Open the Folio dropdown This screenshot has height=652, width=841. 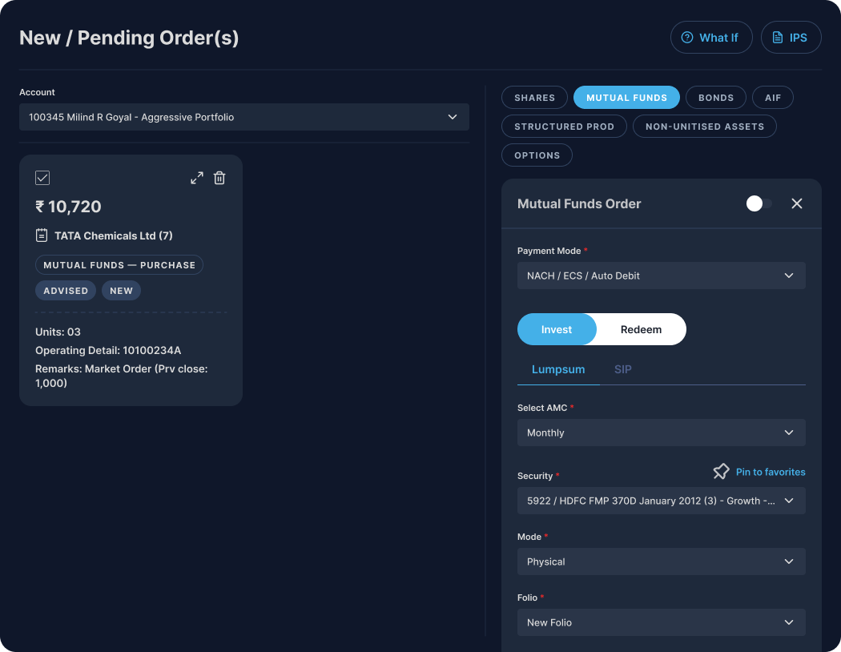coord(661,622)
